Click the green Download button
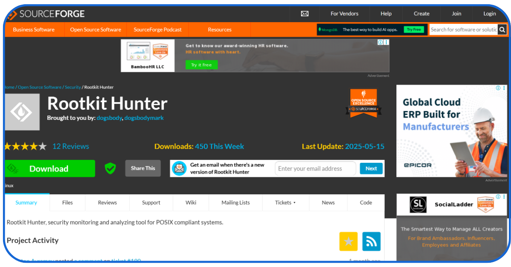Image resolution: width=511 pixels, height=267 pixels. pyautogui.click(x=50, y=168)
